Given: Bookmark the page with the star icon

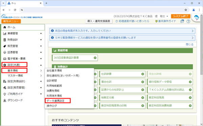Looking at the screenshot, I should [x=186, y=10].
